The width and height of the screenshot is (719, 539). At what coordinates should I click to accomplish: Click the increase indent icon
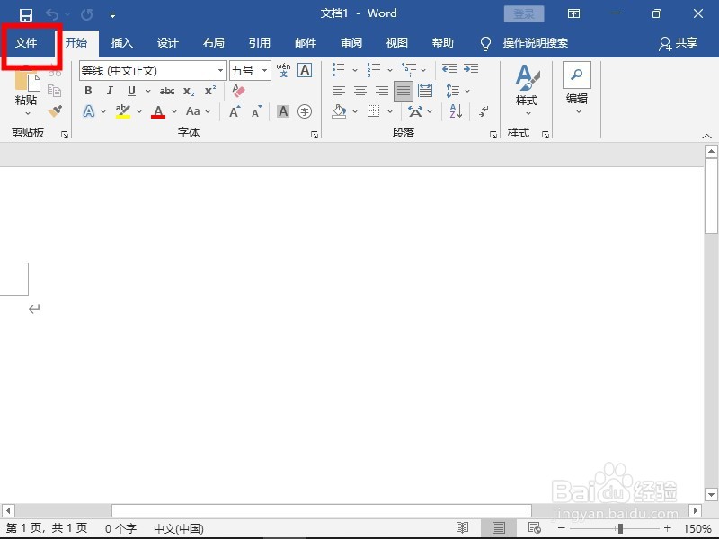471,70
